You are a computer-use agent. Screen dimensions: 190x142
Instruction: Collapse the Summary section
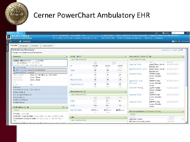tap(67, 57)
